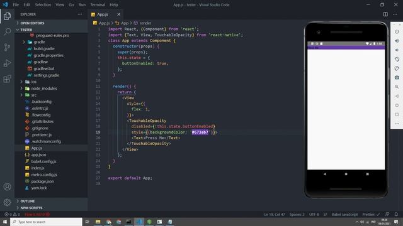Open the Explorer view in activity bar
403x226 pixels.
(x=7, y=16)
